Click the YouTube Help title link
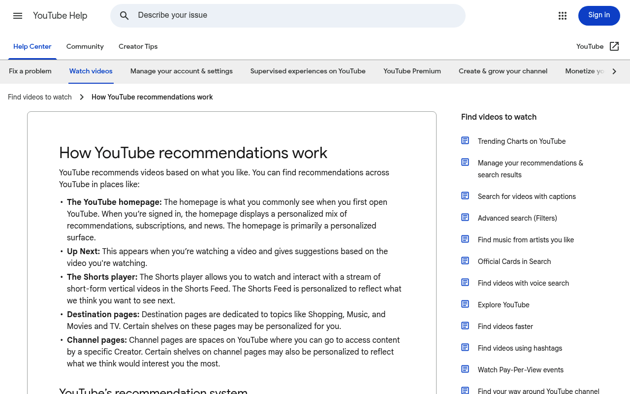The height and width of the screenshot is (394, 630). (x=60, y=16)
